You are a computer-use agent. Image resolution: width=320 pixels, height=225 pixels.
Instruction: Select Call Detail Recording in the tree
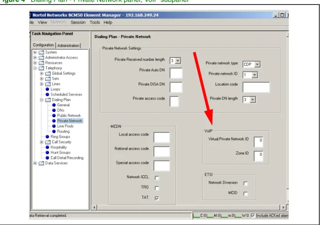67,158
